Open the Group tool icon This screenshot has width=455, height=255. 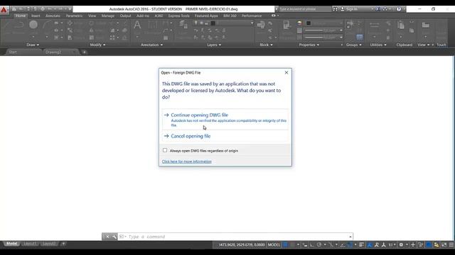pos(350,24)
